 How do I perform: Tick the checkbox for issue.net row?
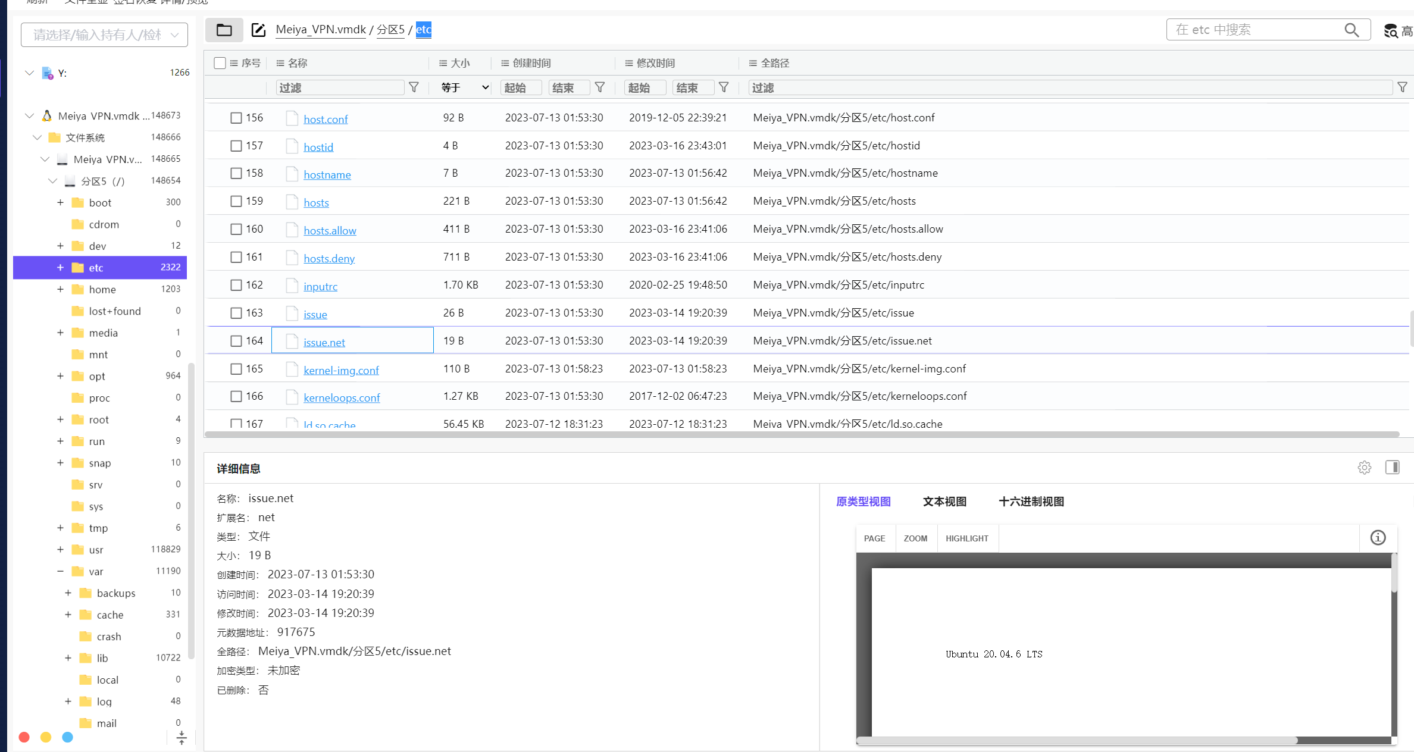point(236,341)
